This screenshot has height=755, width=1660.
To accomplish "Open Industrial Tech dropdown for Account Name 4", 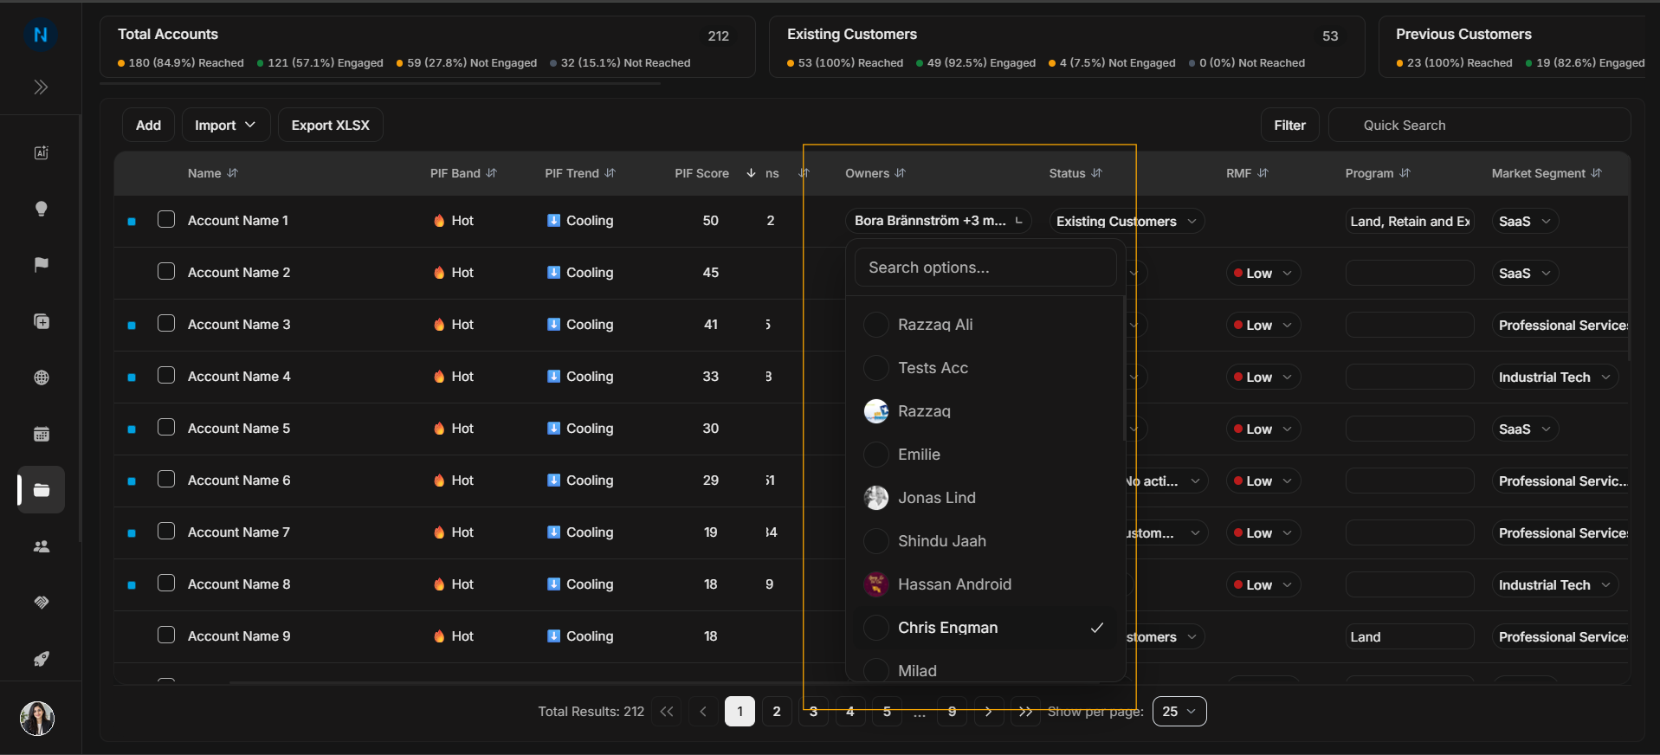I will coord(1554,377).
